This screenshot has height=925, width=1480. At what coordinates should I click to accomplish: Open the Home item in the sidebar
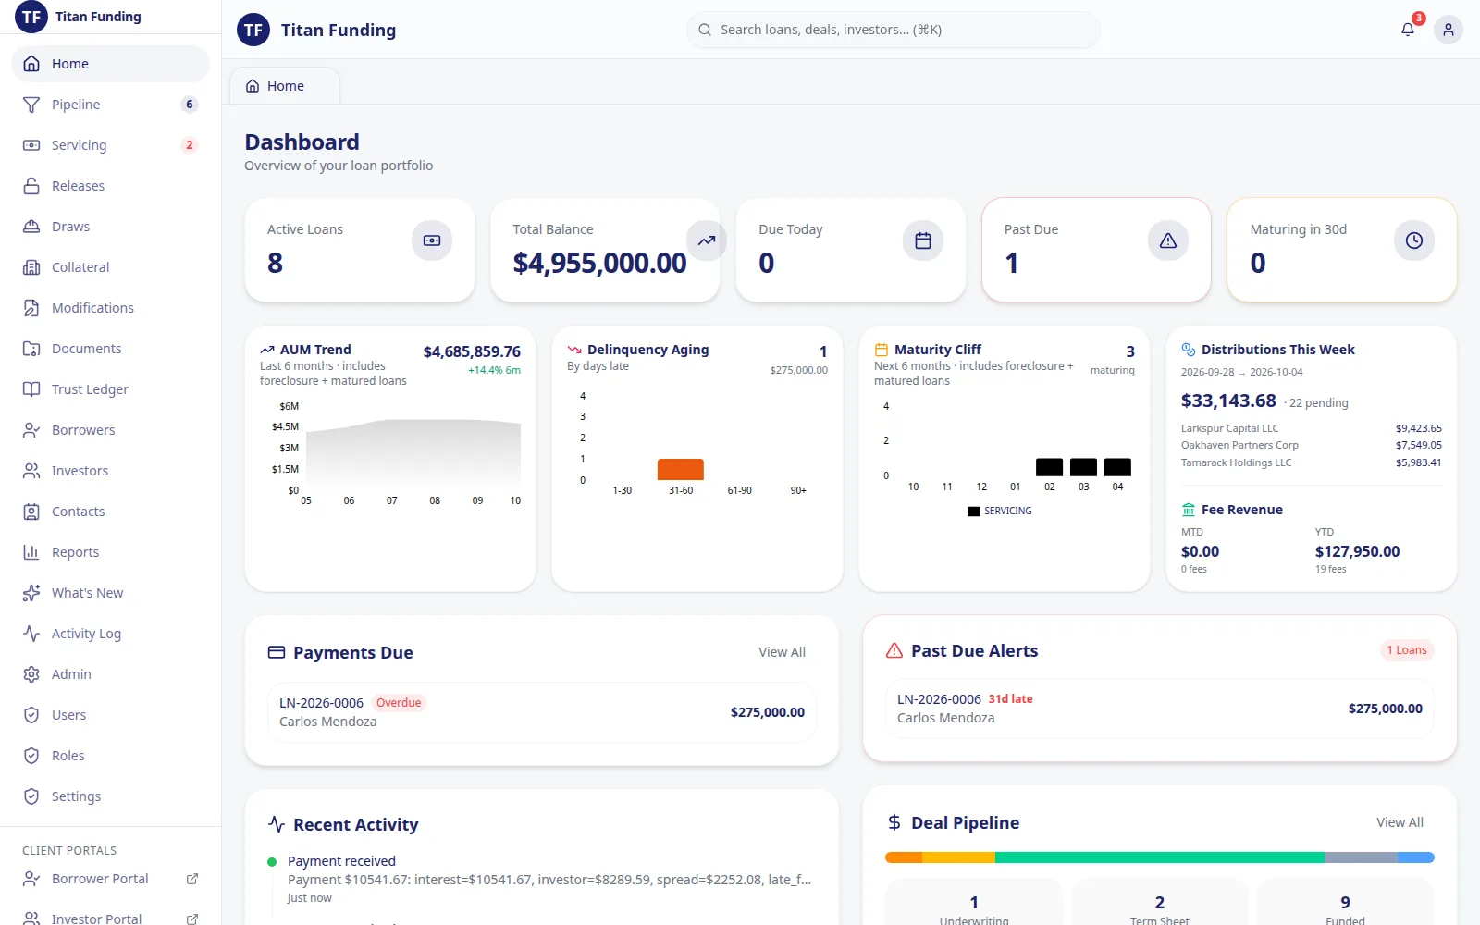110,64
